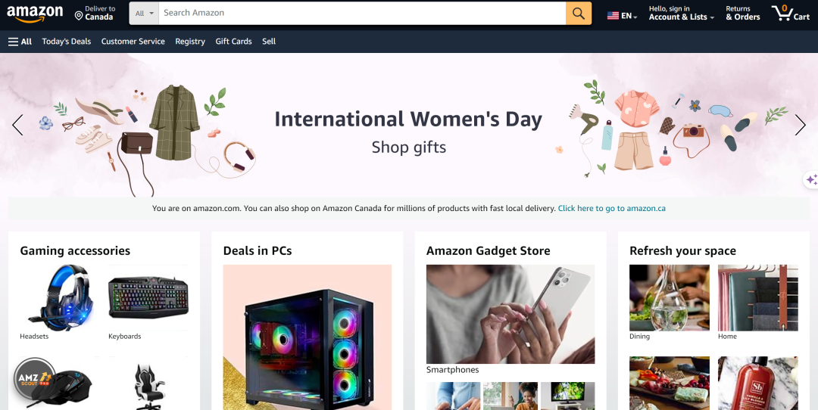
Task: Open Today's Deals in nav bar
Action: coord(66,42)
